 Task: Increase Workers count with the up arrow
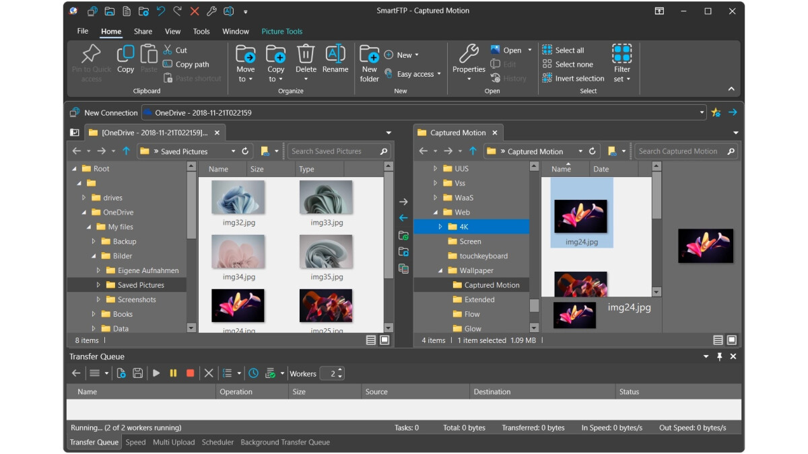[x=339, y=370]
